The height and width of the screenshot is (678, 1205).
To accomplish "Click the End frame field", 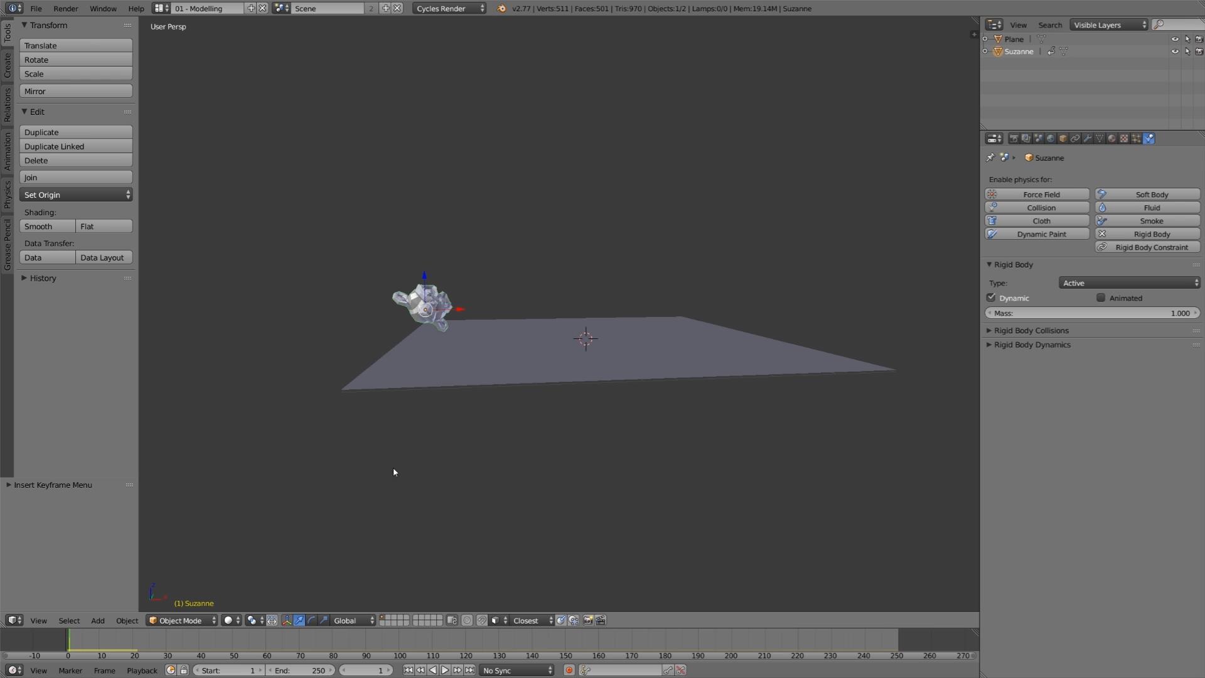I will pyautogui.click(x=301, y=670).
